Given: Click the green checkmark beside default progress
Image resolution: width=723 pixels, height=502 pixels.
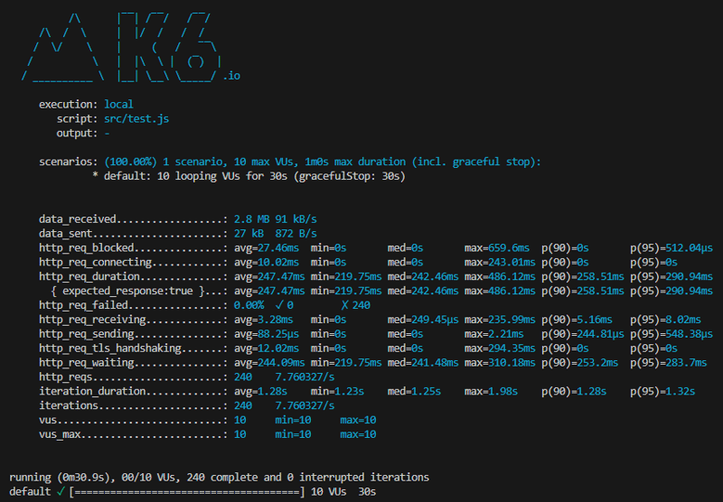Looking at the screenshot, I should tap(61, 491).
